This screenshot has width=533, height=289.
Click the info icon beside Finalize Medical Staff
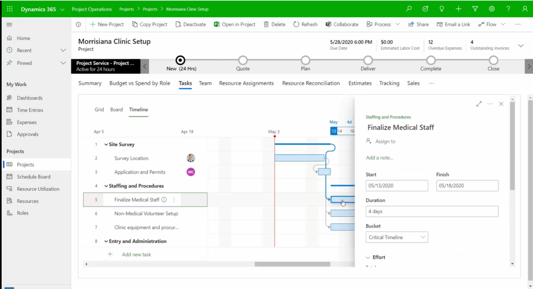pos(164,200)
